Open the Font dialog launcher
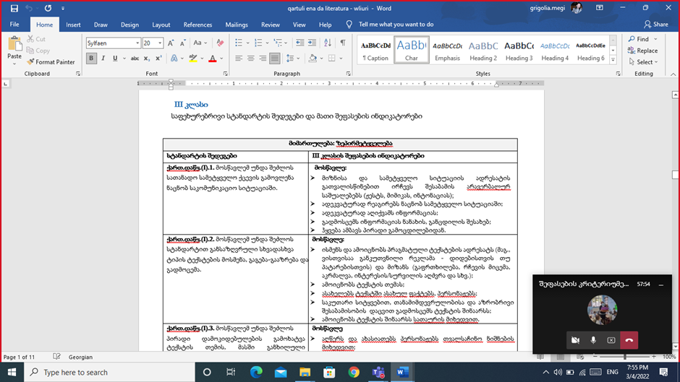Screen dimensions: 680x382 tap(226, 74)
